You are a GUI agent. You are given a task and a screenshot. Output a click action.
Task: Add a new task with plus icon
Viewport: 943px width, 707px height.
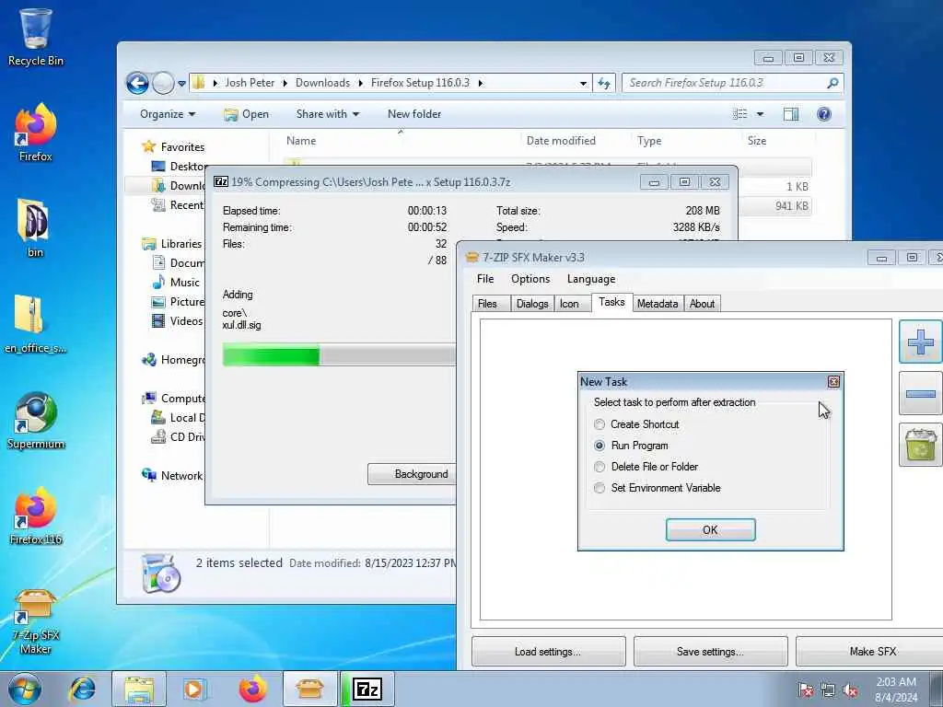pyautogui.click(x=920, y=342)
